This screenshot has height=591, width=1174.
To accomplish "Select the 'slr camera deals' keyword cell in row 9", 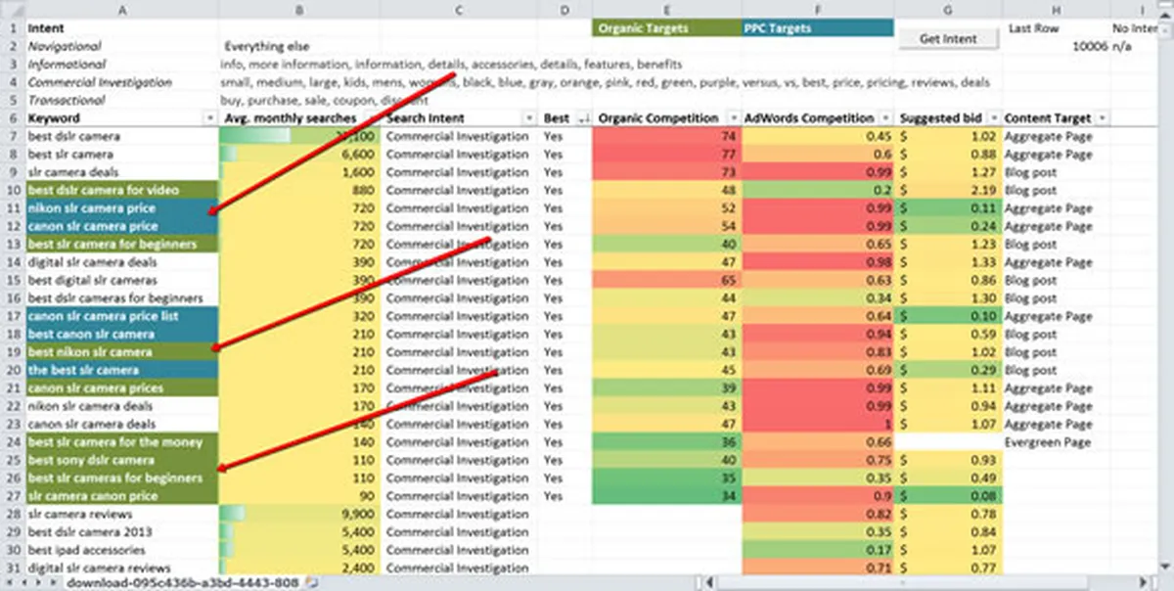I will tap(122, 172).
